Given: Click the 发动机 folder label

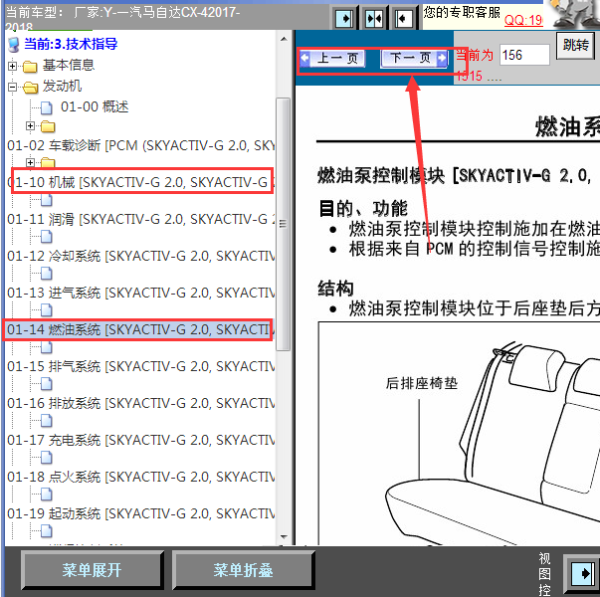Looking at the screenshot, I should [62, 87].
